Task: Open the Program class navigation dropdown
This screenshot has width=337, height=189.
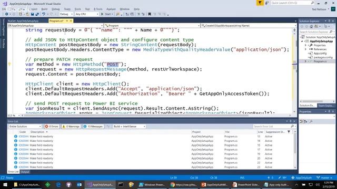Action: coord(152,26)
